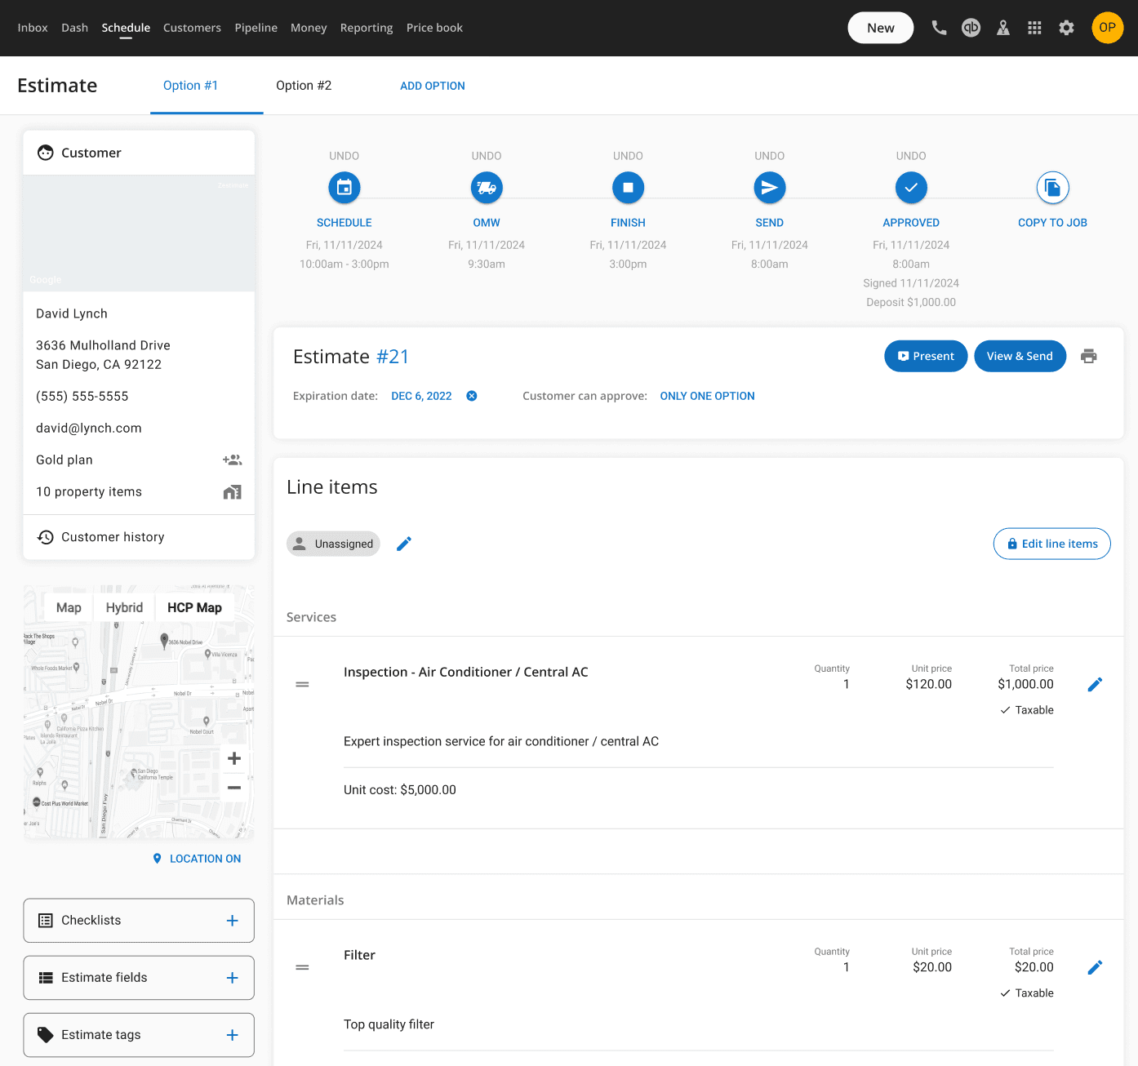Switch map to Hybrid view
The height and width of the screenshot is (1066, 1138).
pos(124,607)
